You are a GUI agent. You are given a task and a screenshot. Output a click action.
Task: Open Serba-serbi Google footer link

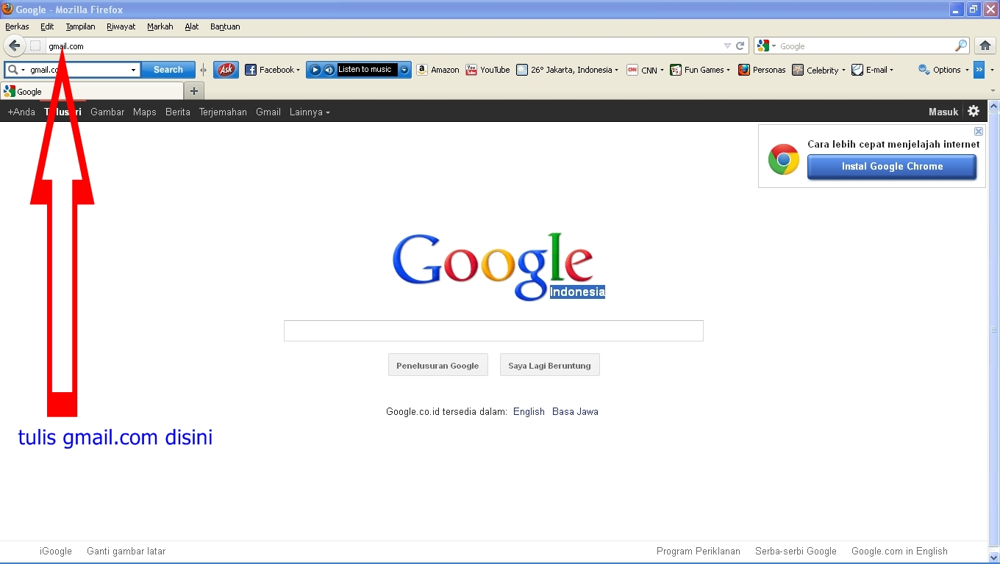(796, 551)
